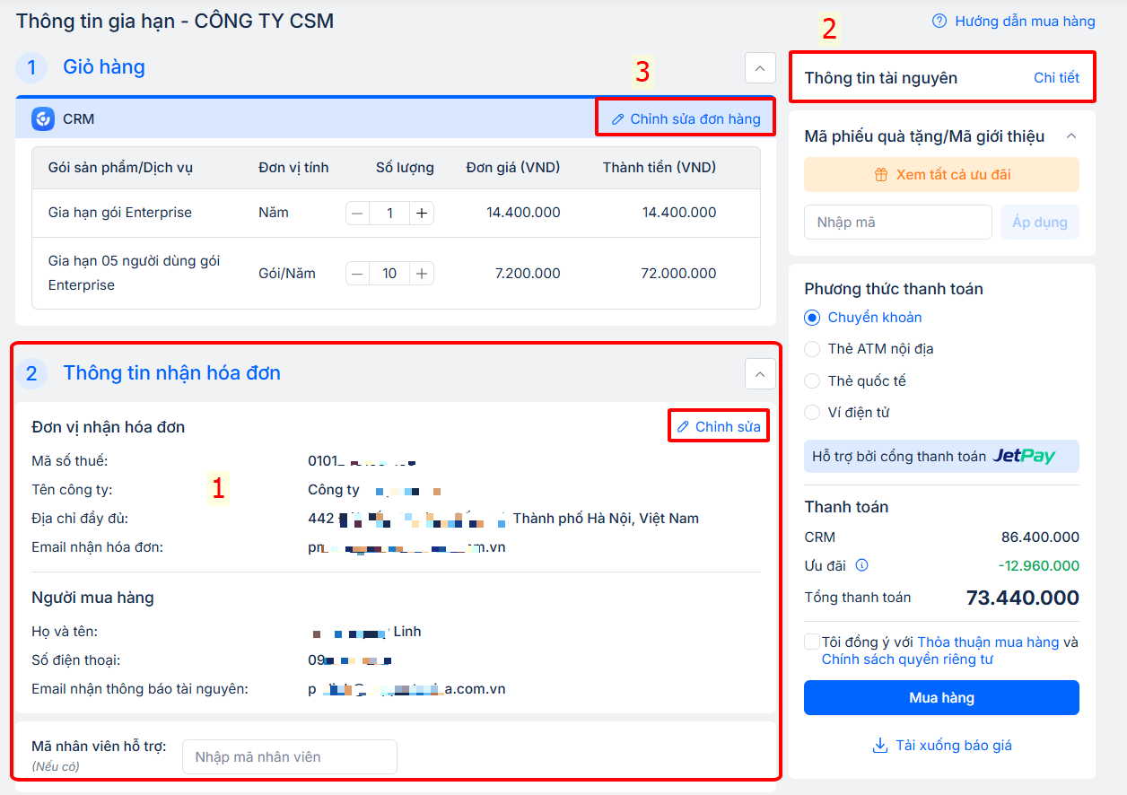Click the gift icon in Xem tất cả ưu đãi

[x=881, y=175]
